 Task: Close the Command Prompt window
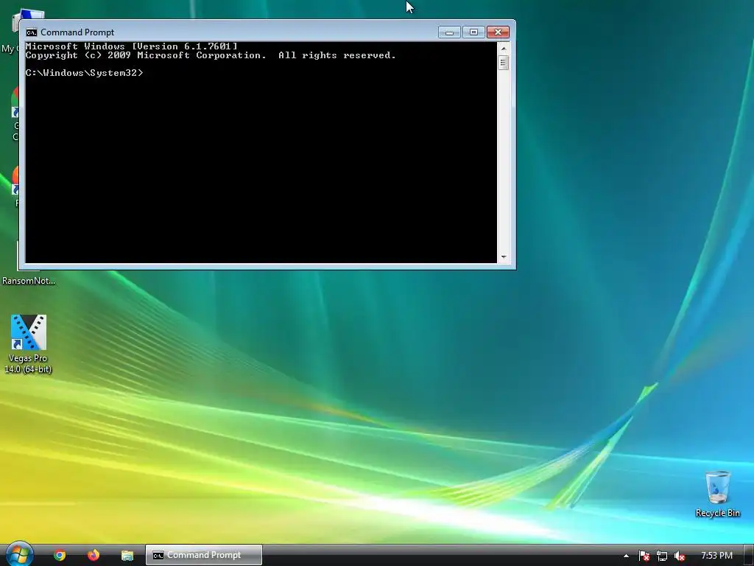tap(498, 32)
